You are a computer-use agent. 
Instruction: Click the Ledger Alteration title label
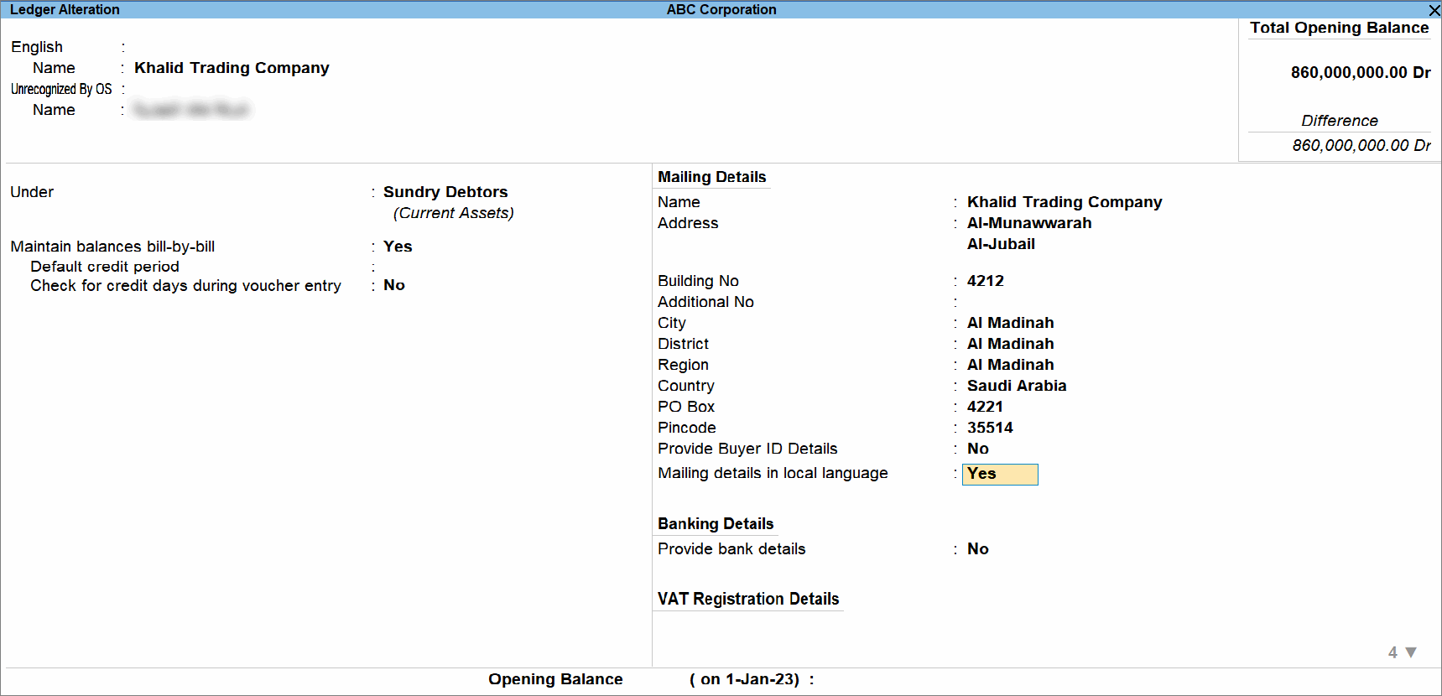[x=65, y=10]
